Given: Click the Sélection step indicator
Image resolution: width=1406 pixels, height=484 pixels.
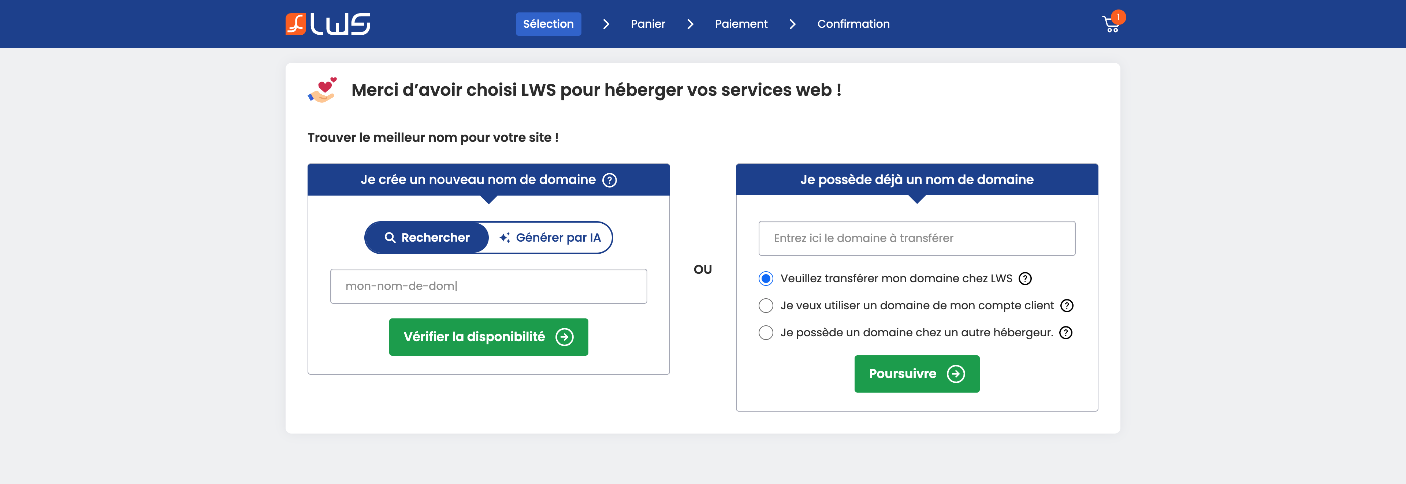Looking at the screenshot, I should point(548,24).
